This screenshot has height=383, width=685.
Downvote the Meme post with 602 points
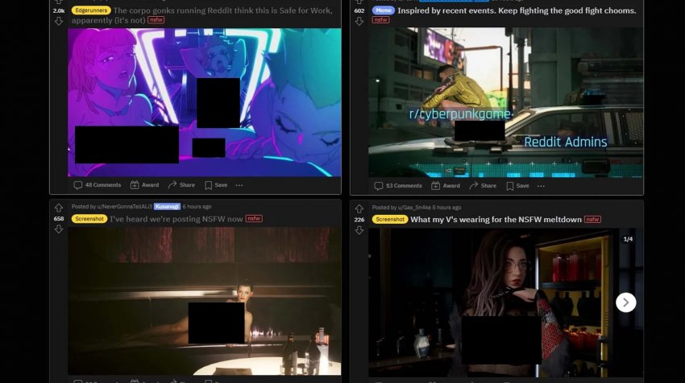point(359,22)
